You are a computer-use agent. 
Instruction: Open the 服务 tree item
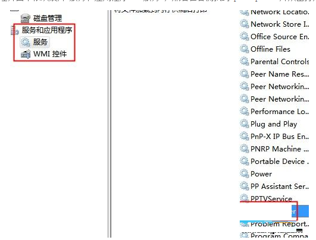[40, 42]
